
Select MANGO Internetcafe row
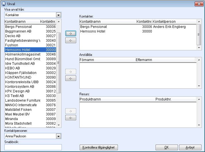(x=30, y=105)
